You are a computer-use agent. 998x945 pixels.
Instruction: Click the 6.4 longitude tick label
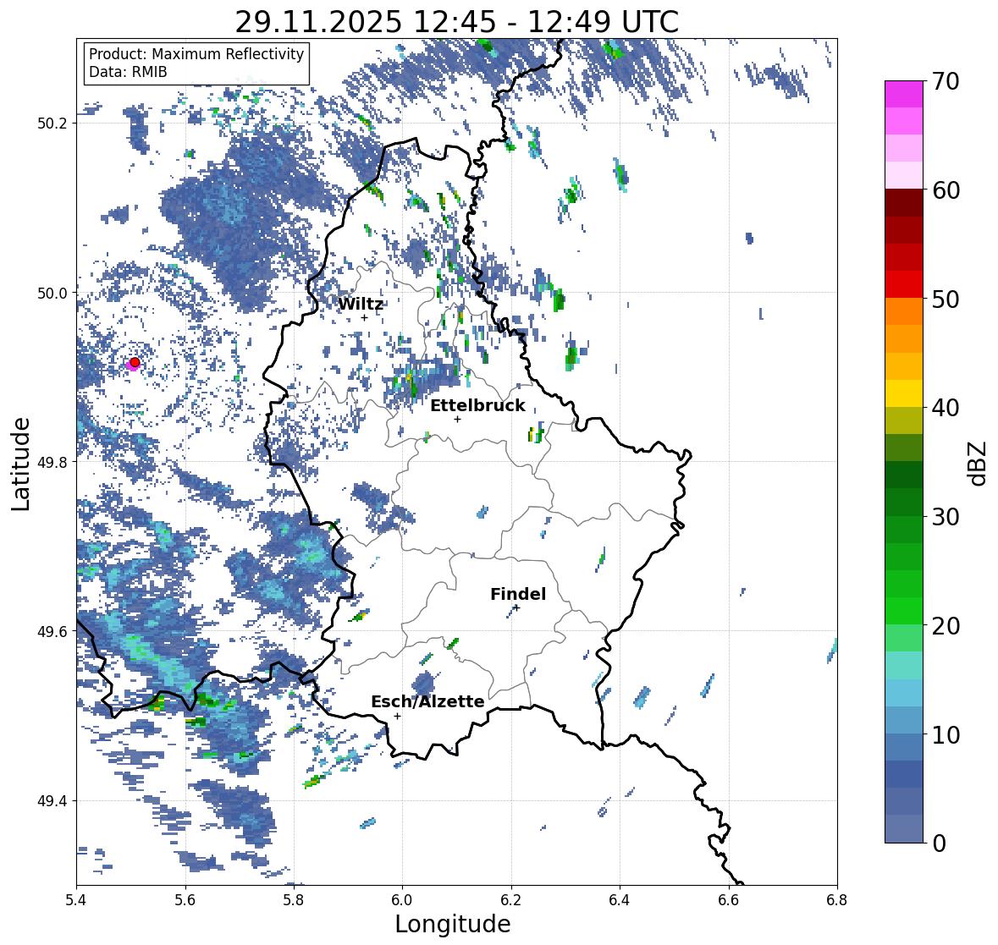[x=620, y=900]
